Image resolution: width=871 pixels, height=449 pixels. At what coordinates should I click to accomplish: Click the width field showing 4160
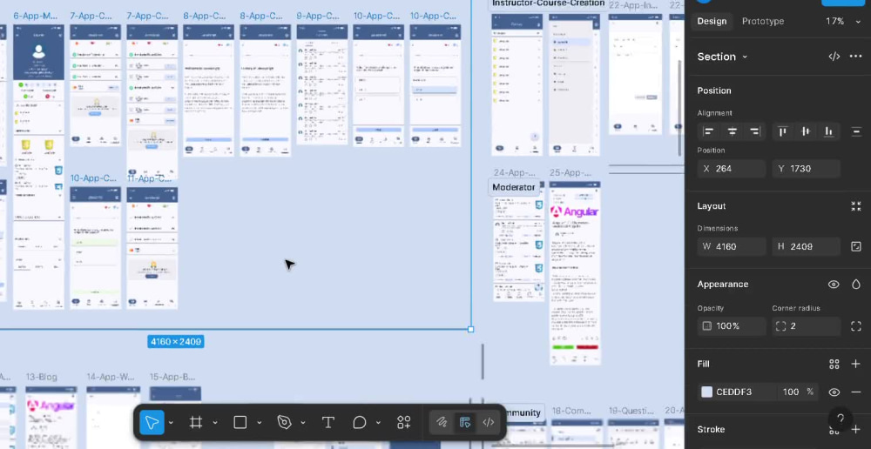(x=732, y=246)
